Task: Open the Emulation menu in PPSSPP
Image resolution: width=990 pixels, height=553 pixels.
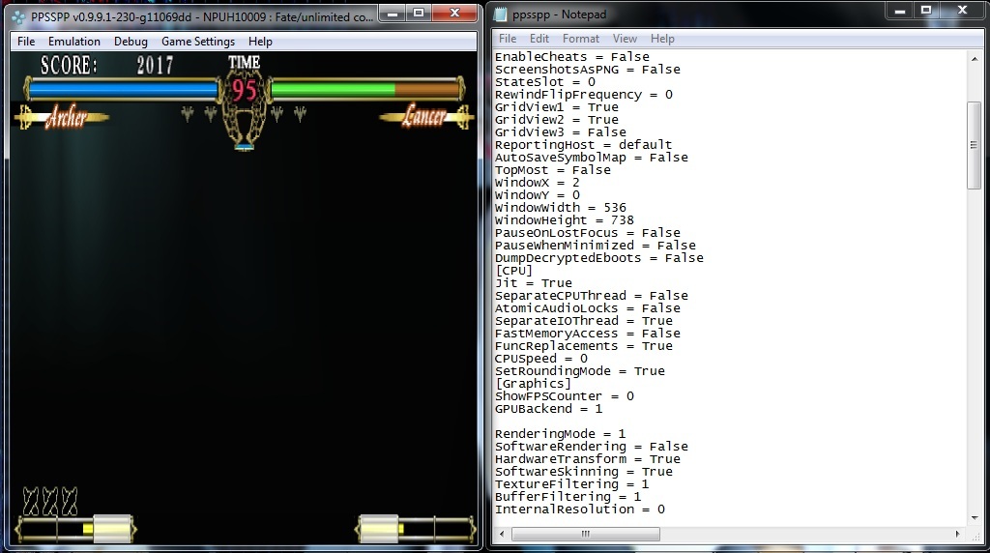Action: [x=74, y=42]
